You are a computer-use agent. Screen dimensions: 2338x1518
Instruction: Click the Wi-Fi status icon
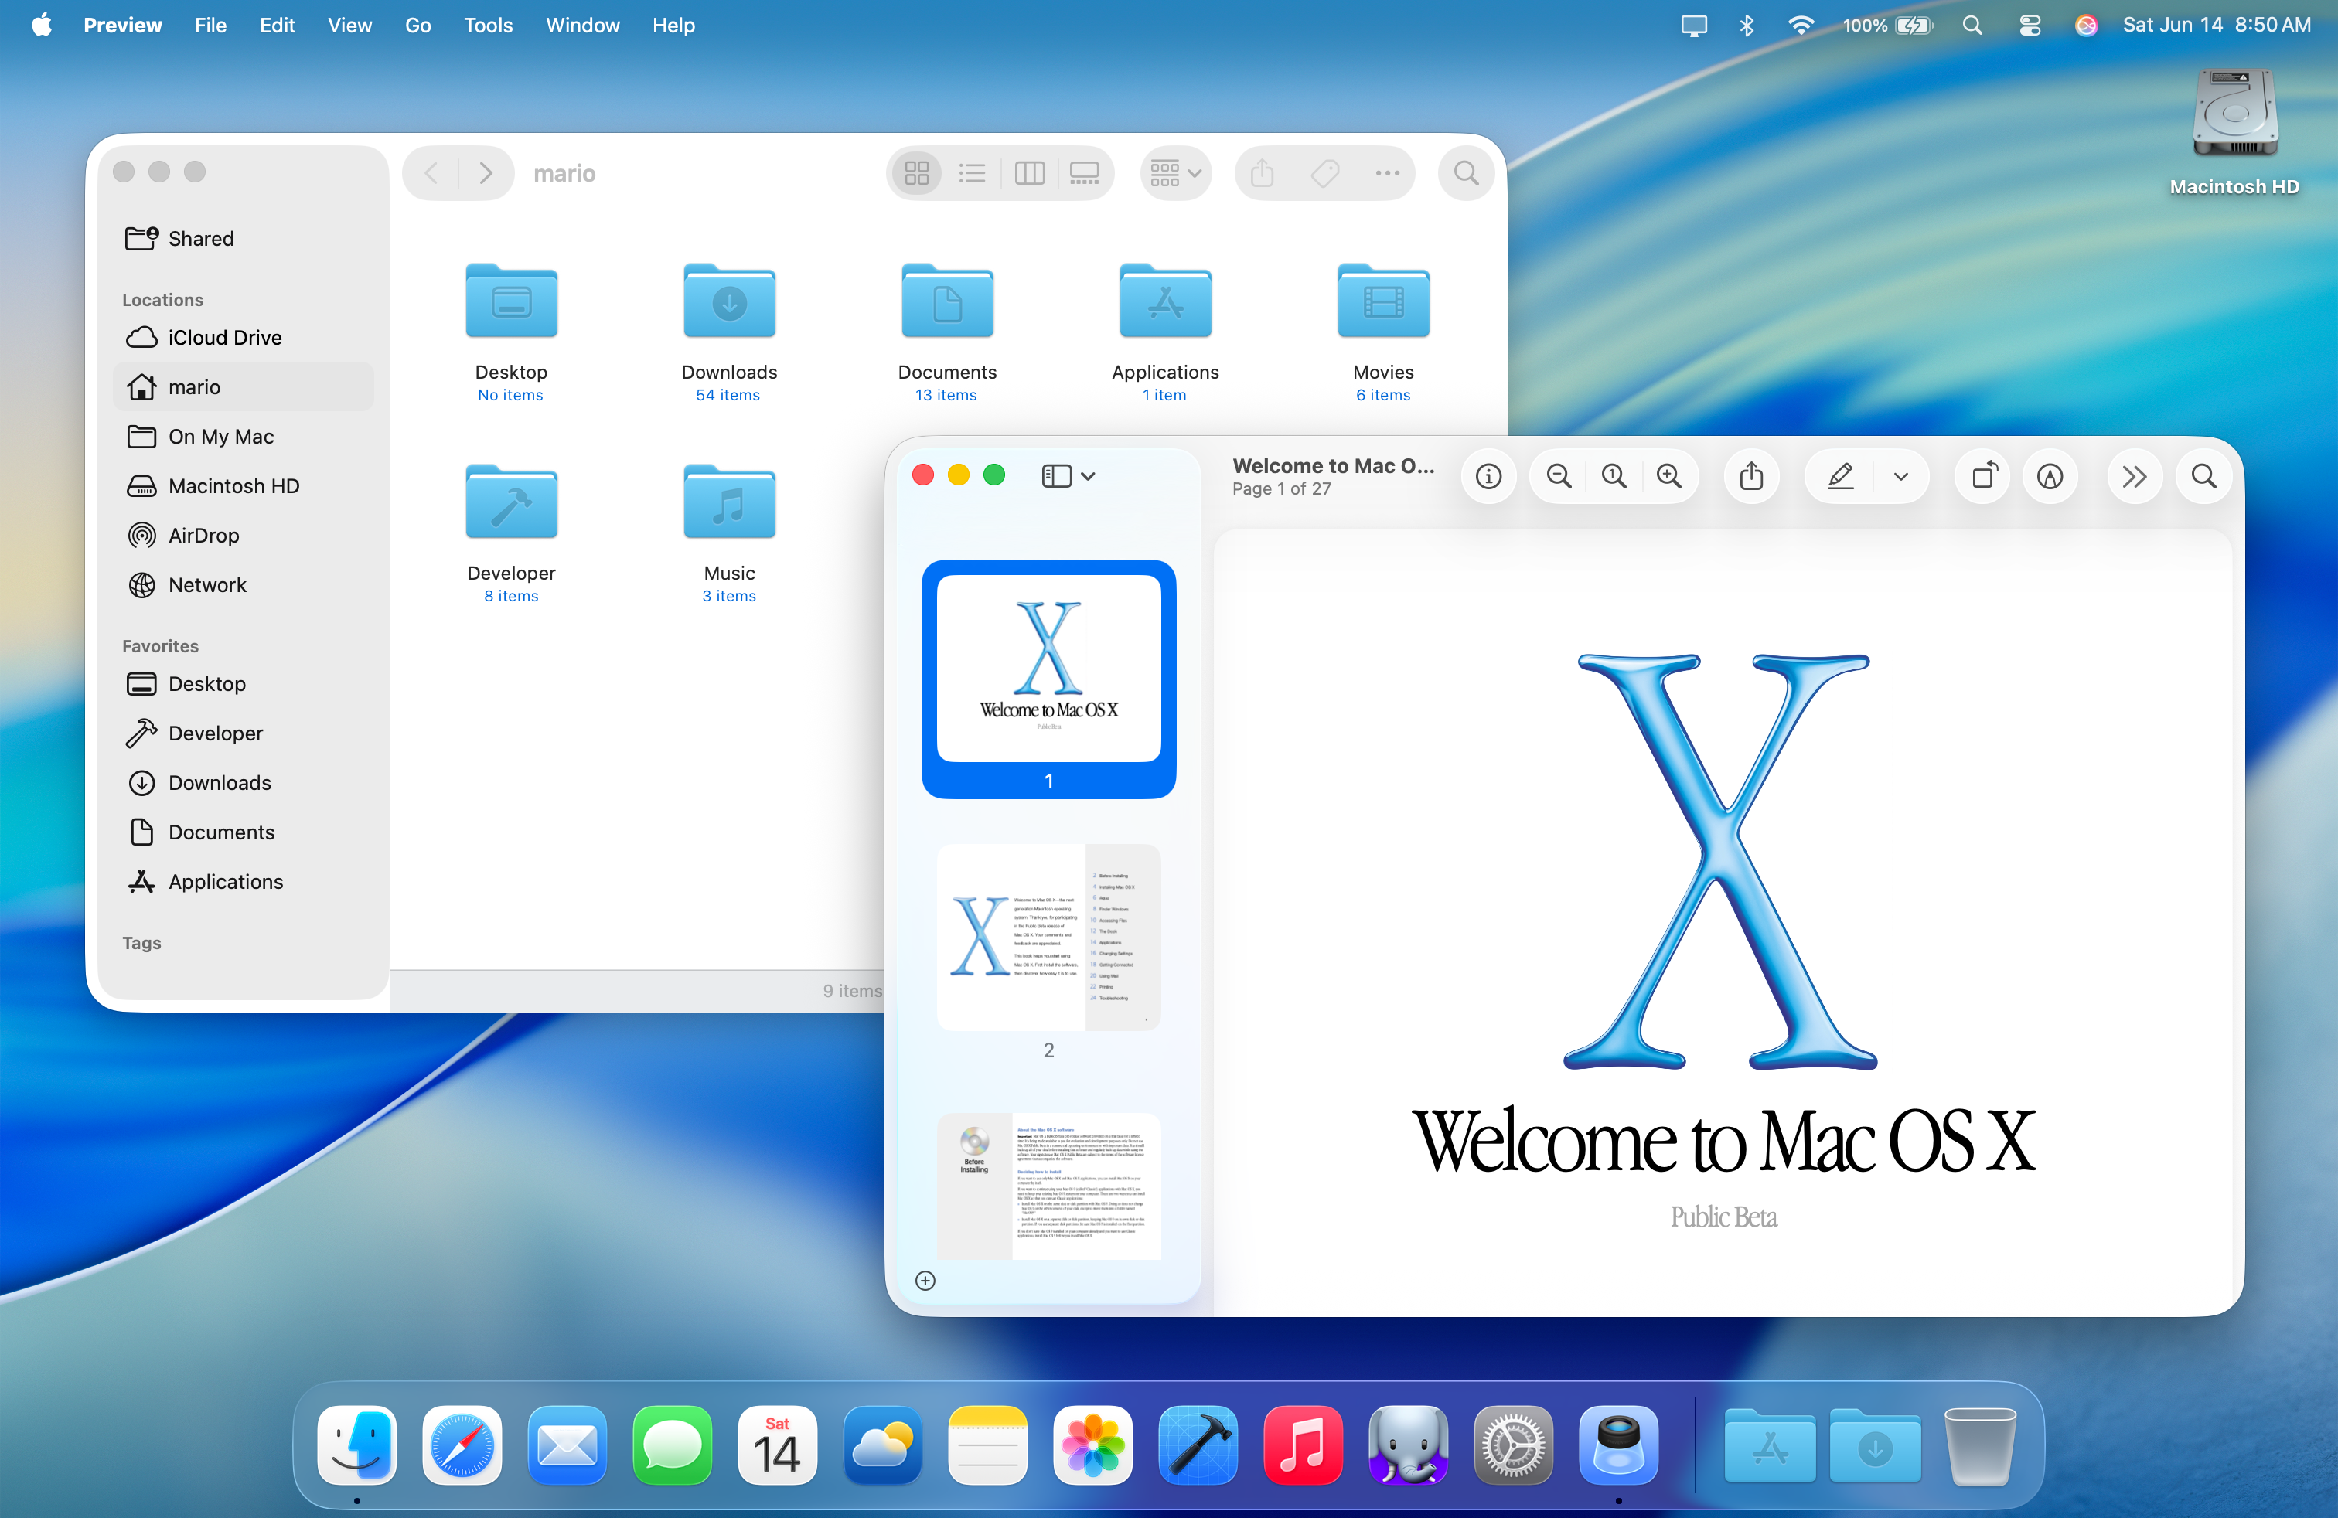click(1801, 26)
